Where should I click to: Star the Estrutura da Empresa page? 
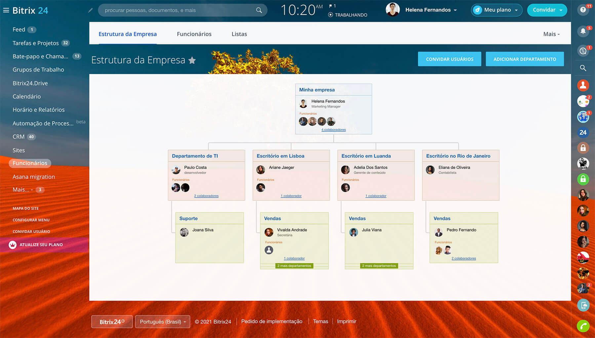point(192,60)
